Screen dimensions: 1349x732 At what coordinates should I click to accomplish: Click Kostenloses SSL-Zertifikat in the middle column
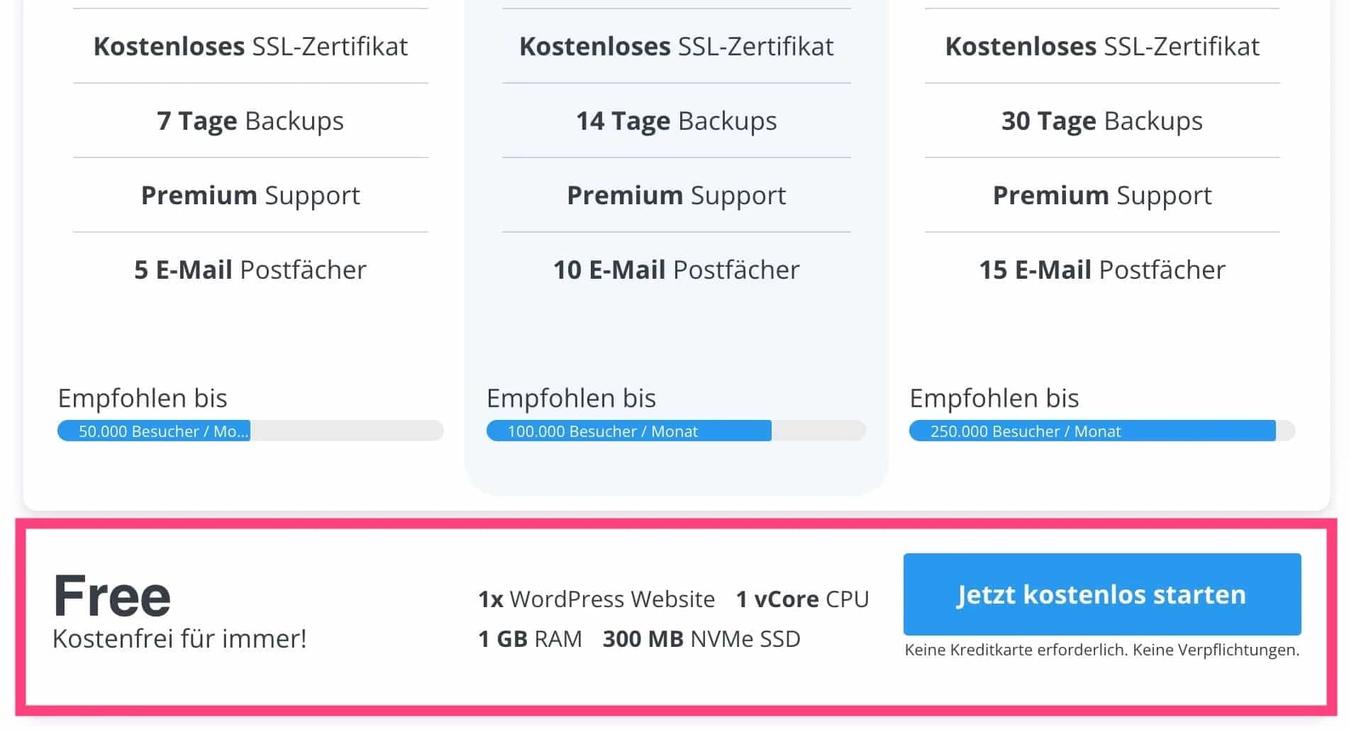click(x=674, y=45)
